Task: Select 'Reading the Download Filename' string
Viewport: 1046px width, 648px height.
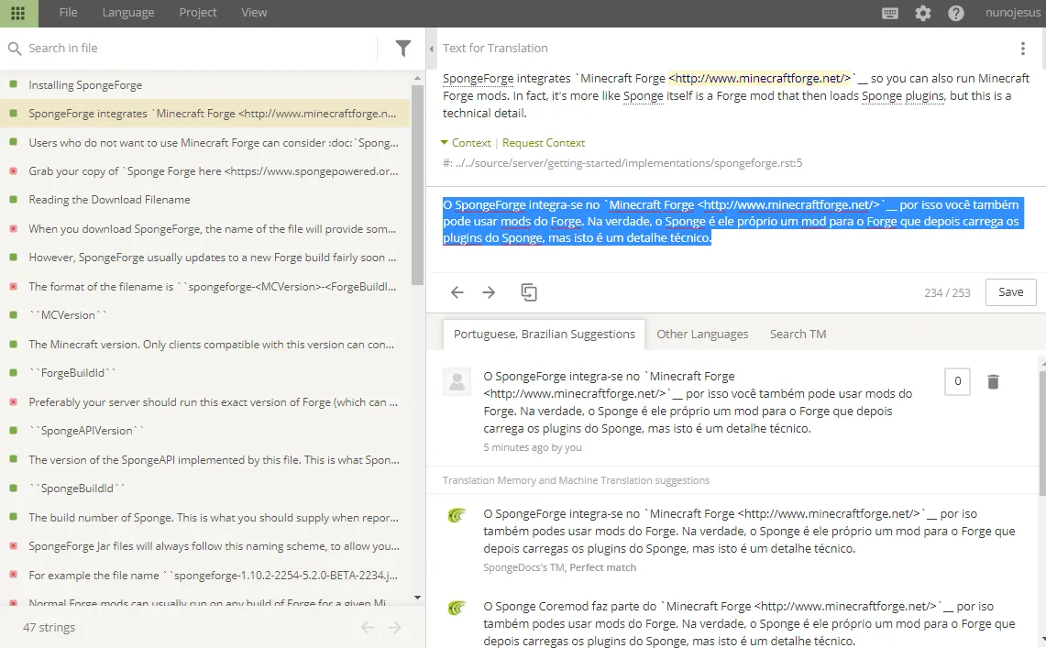Action: 204,200
